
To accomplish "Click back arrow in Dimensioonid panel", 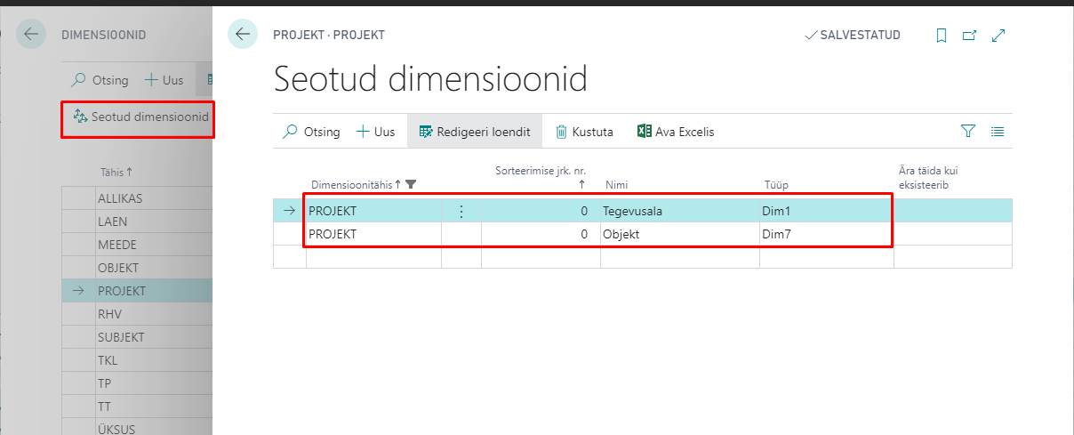I will coord(32,35).
